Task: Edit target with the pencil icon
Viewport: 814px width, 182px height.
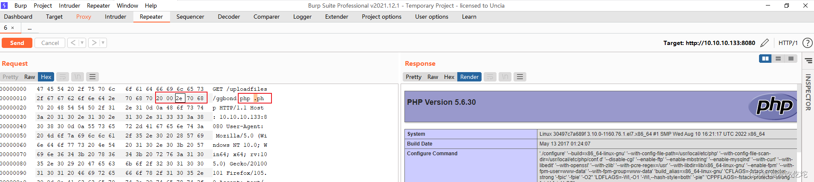Action: point(765,43)
